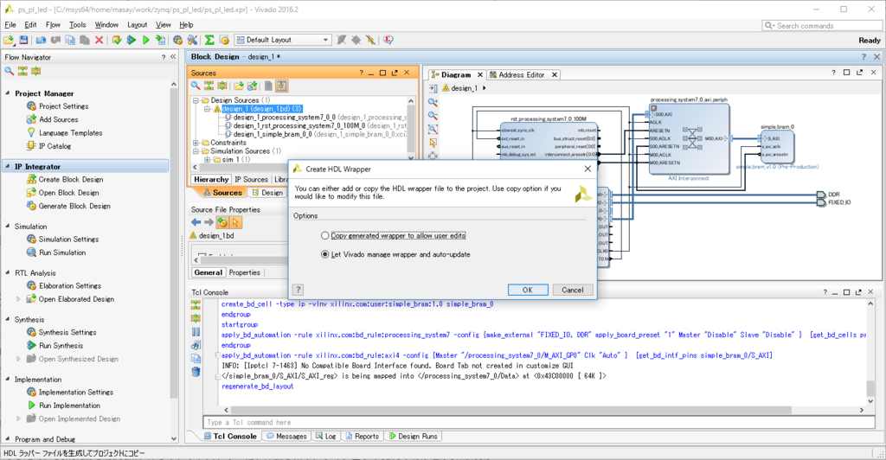Click the search icon in Sources panel
886x460 pixels.
(196, 86)
